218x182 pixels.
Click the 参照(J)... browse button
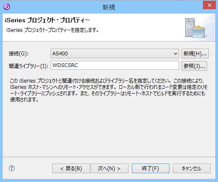coord(194,66)
